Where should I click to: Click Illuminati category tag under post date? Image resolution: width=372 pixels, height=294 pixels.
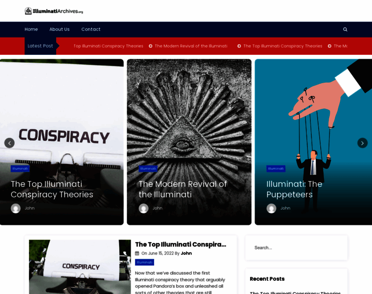pyautogui.click(x=144, y=262)
